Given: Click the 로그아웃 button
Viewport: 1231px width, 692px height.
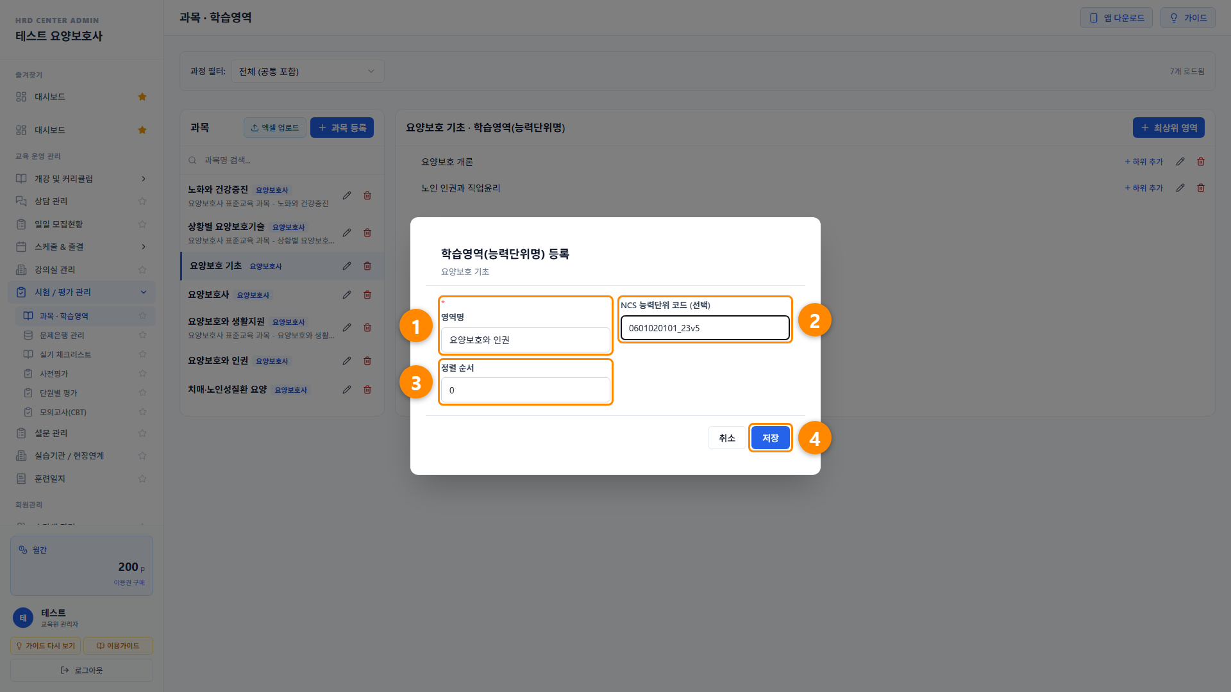Looking at the screenshot, I should pos(81,670).
